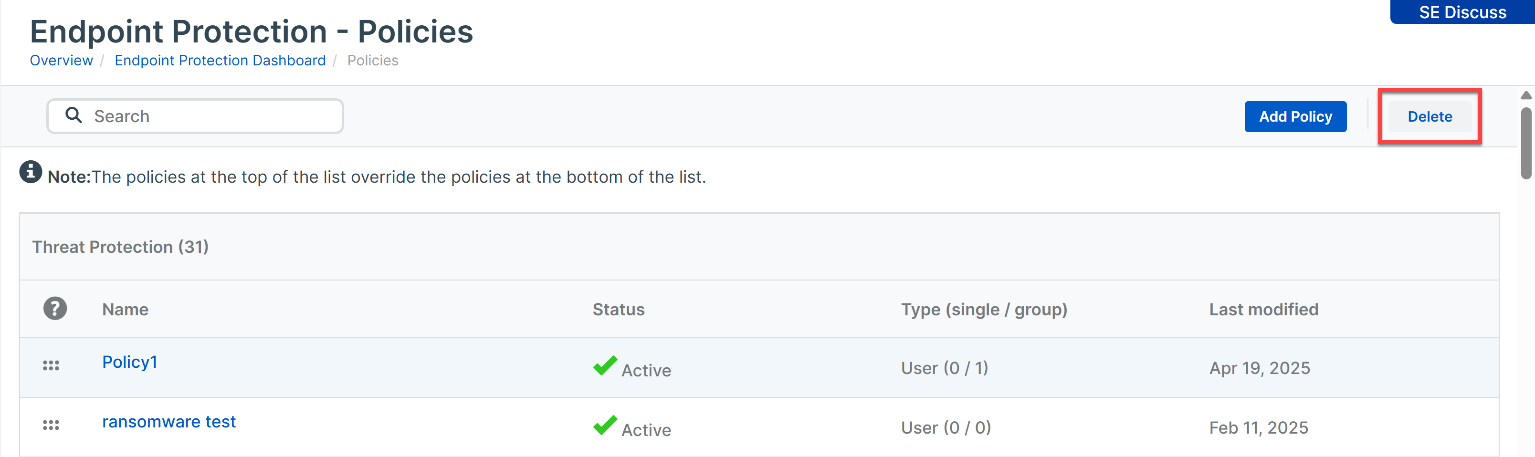Screen dimensions: 1535x457
Task: Click the Status column header
Action: (619, 309)
